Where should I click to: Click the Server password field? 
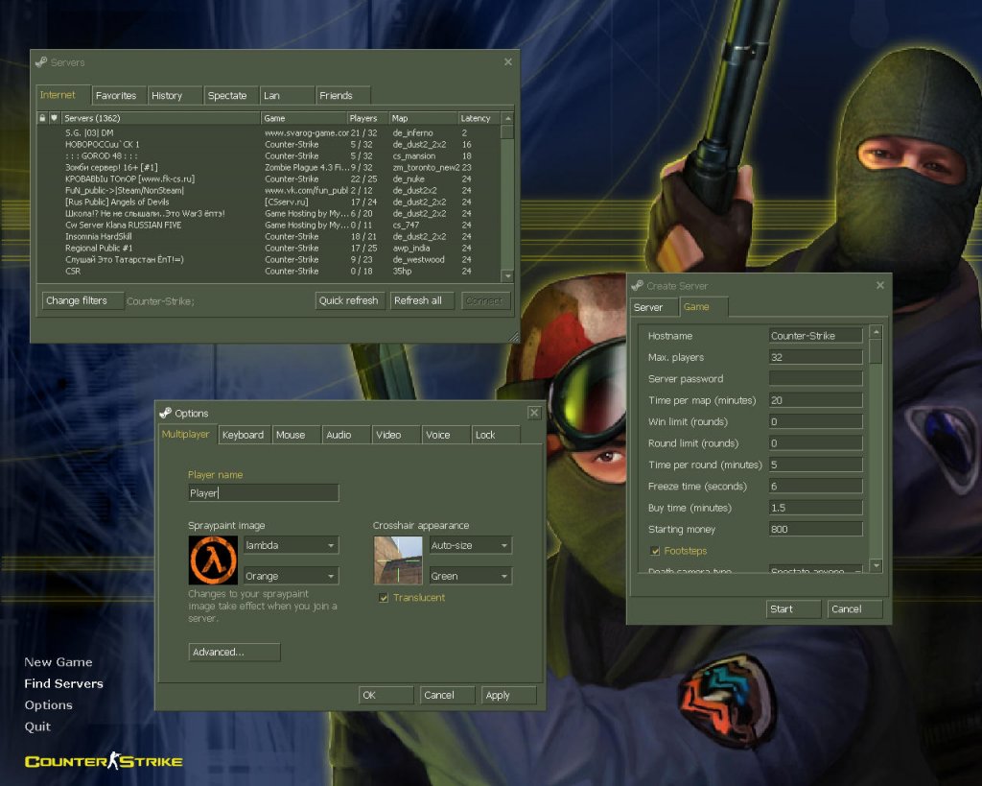click(815, 378)
